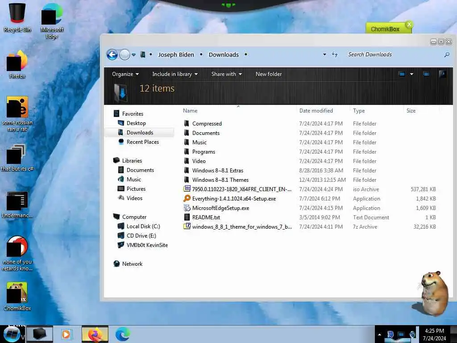The height and width of the screenshot is (343, 457).
Task: Open the recent locations dropdown arrow
Action: [133, 55]
